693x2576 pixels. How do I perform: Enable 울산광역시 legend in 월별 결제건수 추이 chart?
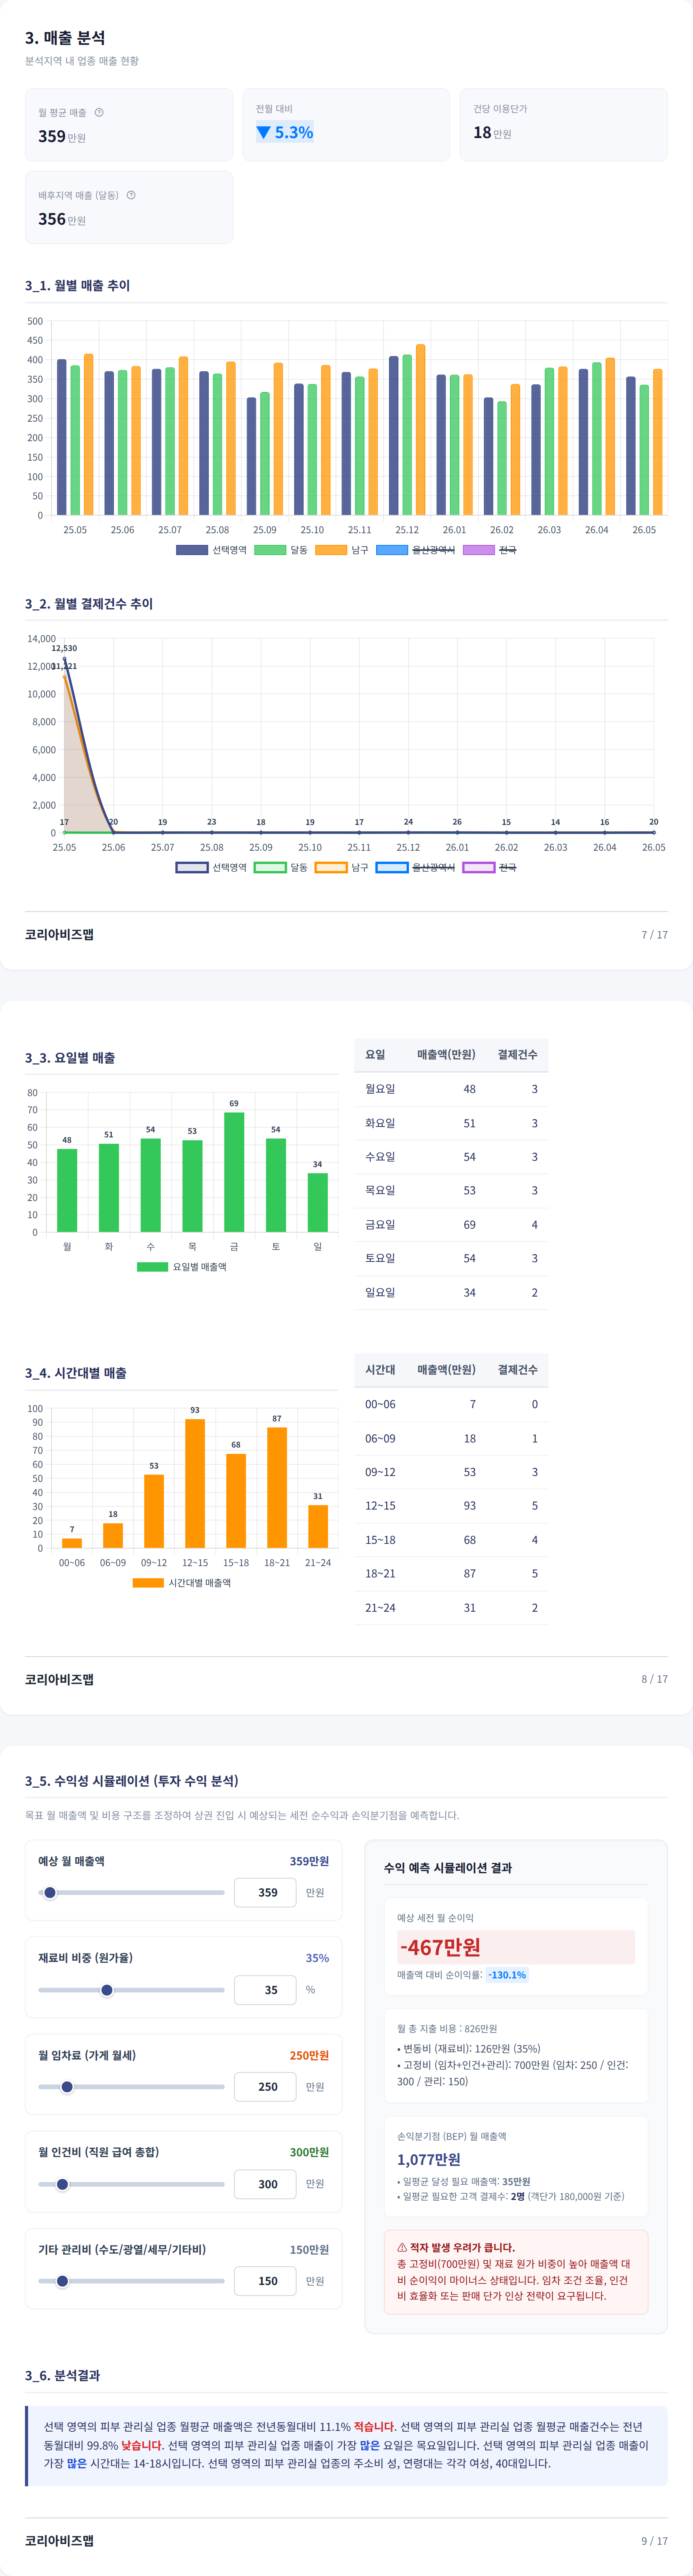(x=415, y=867)
